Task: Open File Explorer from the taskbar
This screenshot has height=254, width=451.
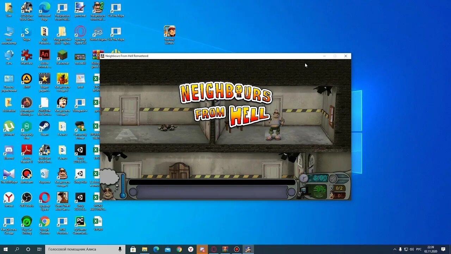Action: pyautogui.click(x=144, y=249)
